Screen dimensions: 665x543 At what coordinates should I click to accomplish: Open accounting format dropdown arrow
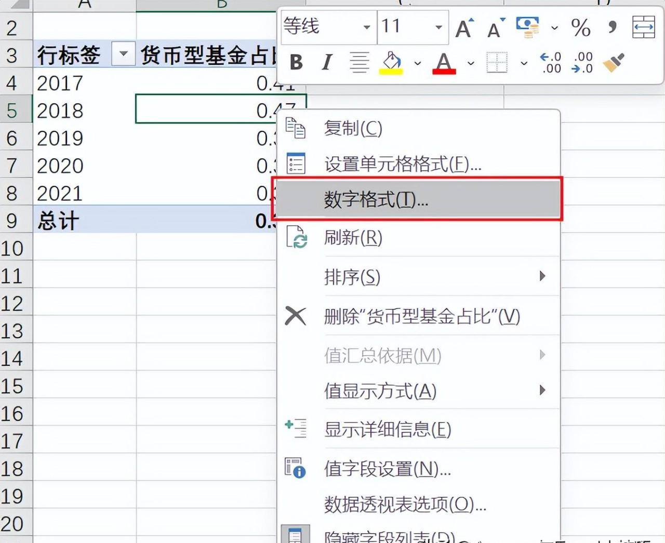pos(554,28)
